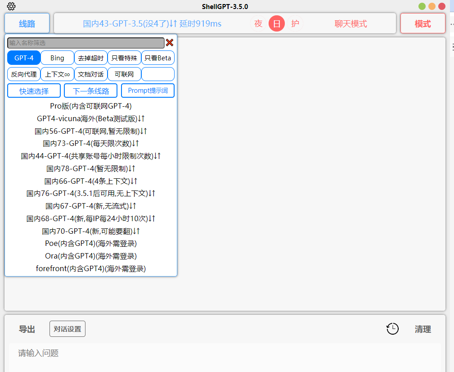This screenshot has height=372, width=454.
Task: Toggle the 反向代理 filter
Action: pos(23,74)
